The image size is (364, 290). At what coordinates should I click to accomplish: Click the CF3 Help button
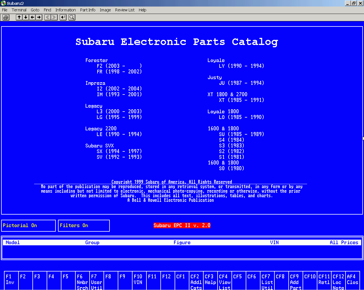[210, 281]
